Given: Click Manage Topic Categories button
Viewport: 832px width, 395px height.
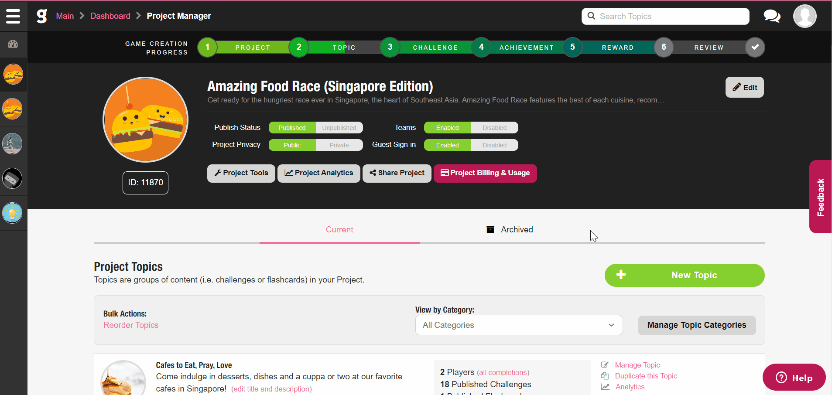Looking at the screenshot, I should (x=697, y=325).
